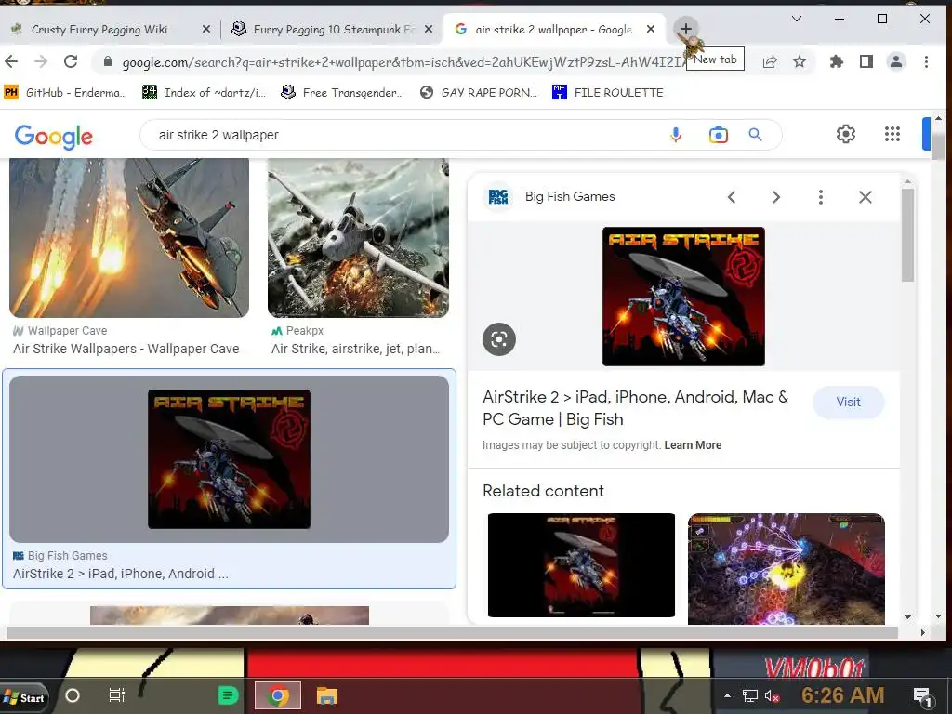
Task: Click the page horizontal scrollbar
Action: point(452,632)
